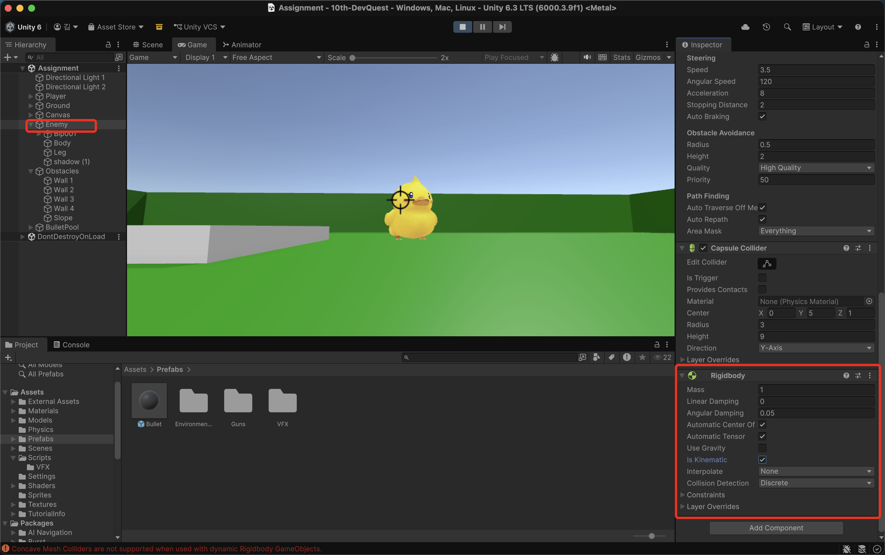Image resolution: width=885 pixels, height=555 pixels.
Task: Expand the Player object in Hierarchy
Action: (31, 96)
